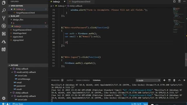The height and width of the screenshot is (105, 187).
Task: Maximize the panel with the up chevron
Action: point(179,80)
